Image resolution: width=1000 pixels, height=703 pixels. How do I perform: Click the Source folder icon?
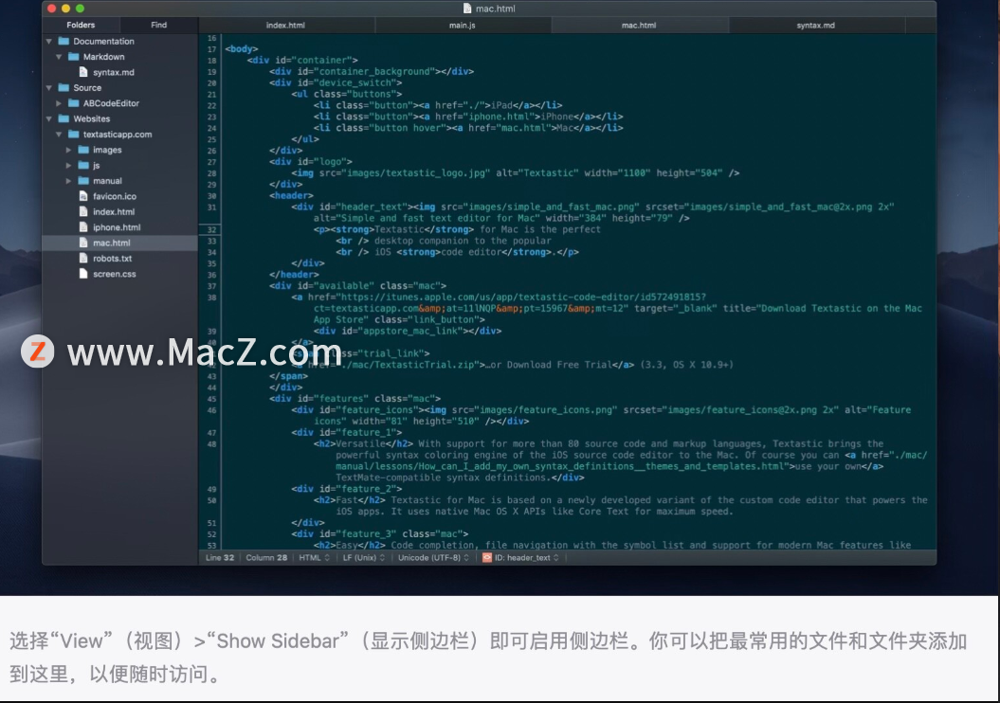tap(64, 87)
